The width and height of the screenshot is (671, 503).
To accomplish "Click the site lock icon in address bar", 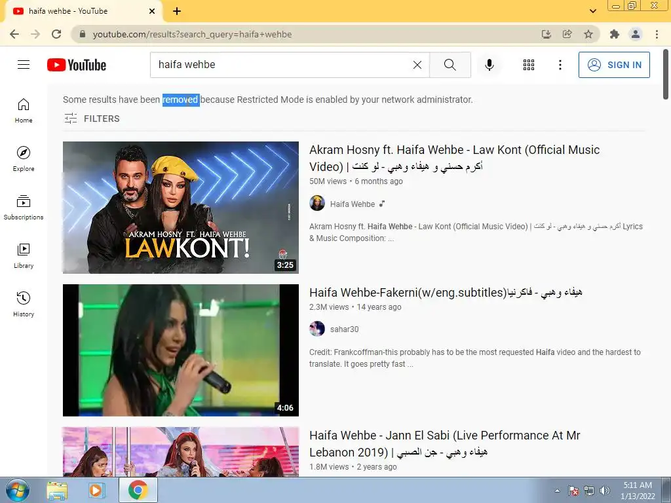I will (83, 34).
